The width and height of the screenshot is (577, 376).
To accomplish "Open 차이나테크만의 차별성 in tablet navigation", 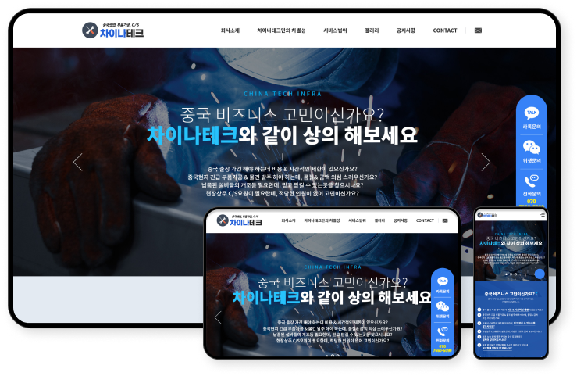I will pyautogui.click(x=322, y=220).
